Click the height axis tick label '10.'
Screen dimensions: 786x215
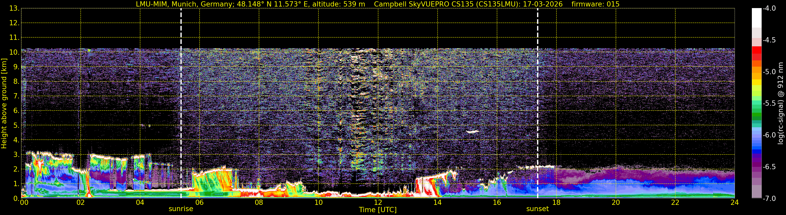point(14,52)
